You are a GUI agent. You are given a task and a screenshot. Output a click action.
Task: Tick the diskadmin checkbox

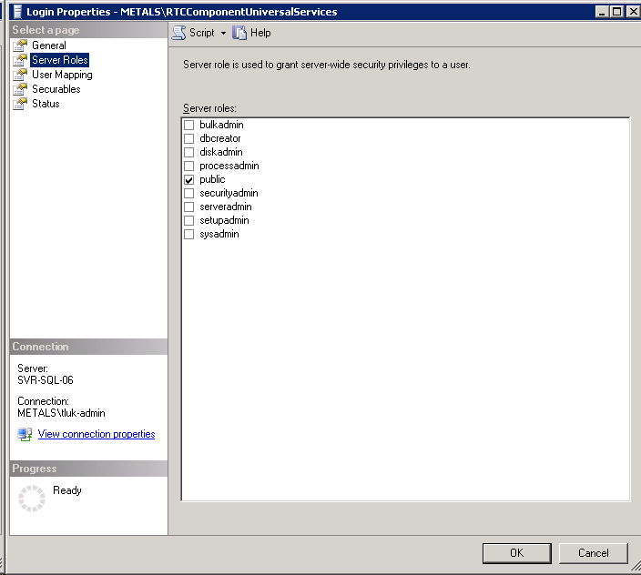188,152
